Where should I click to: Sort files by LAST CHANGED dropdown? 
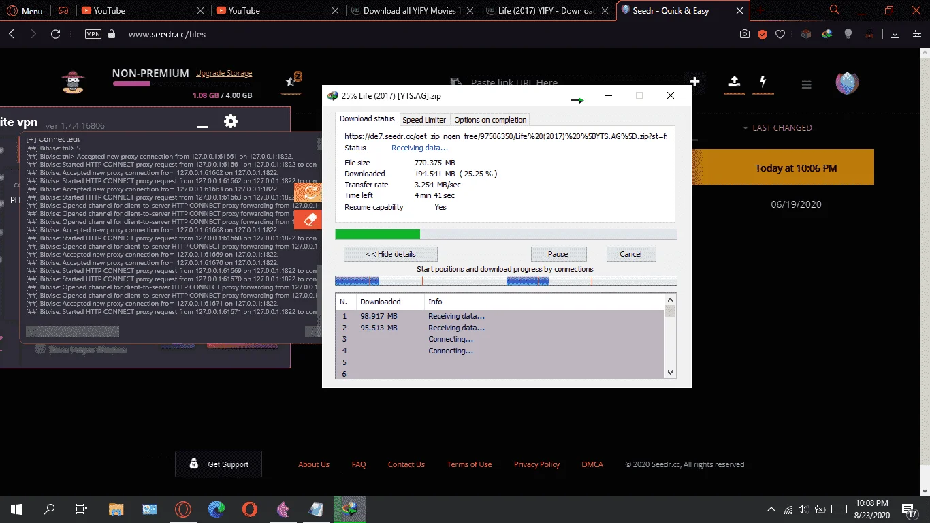(x=777, y=127)
